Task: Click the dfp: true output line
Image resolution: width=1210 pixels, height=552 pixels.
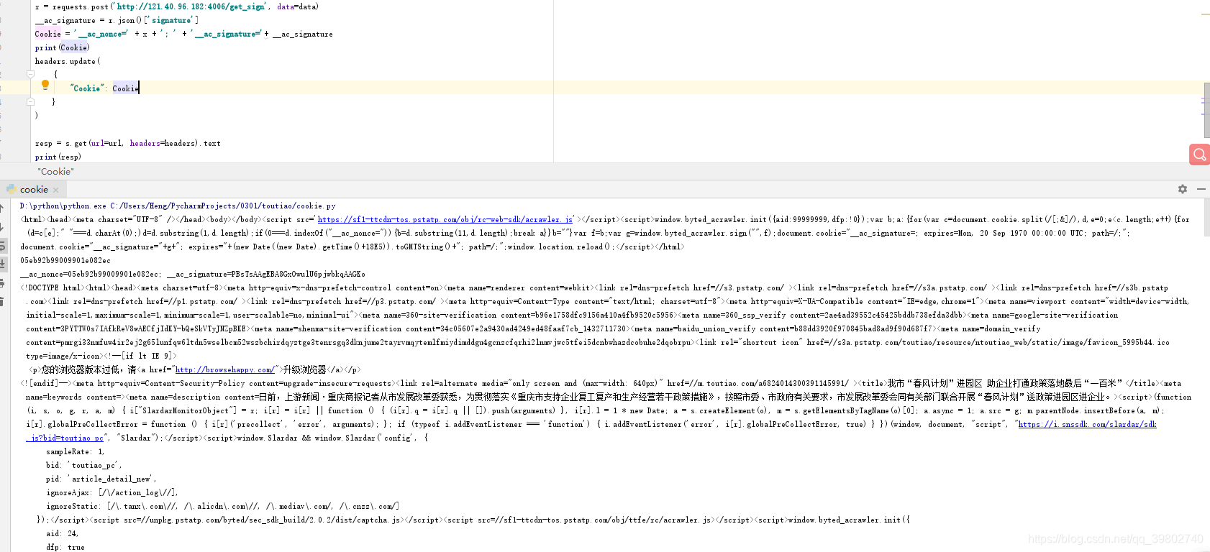Action: click(65, 547)
